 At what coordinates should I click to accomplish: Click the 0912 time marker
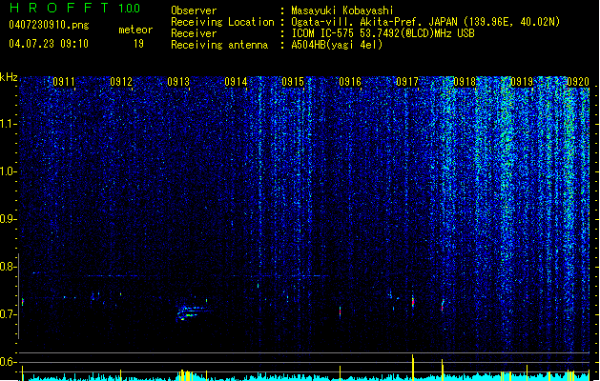(x=121, y=82)
